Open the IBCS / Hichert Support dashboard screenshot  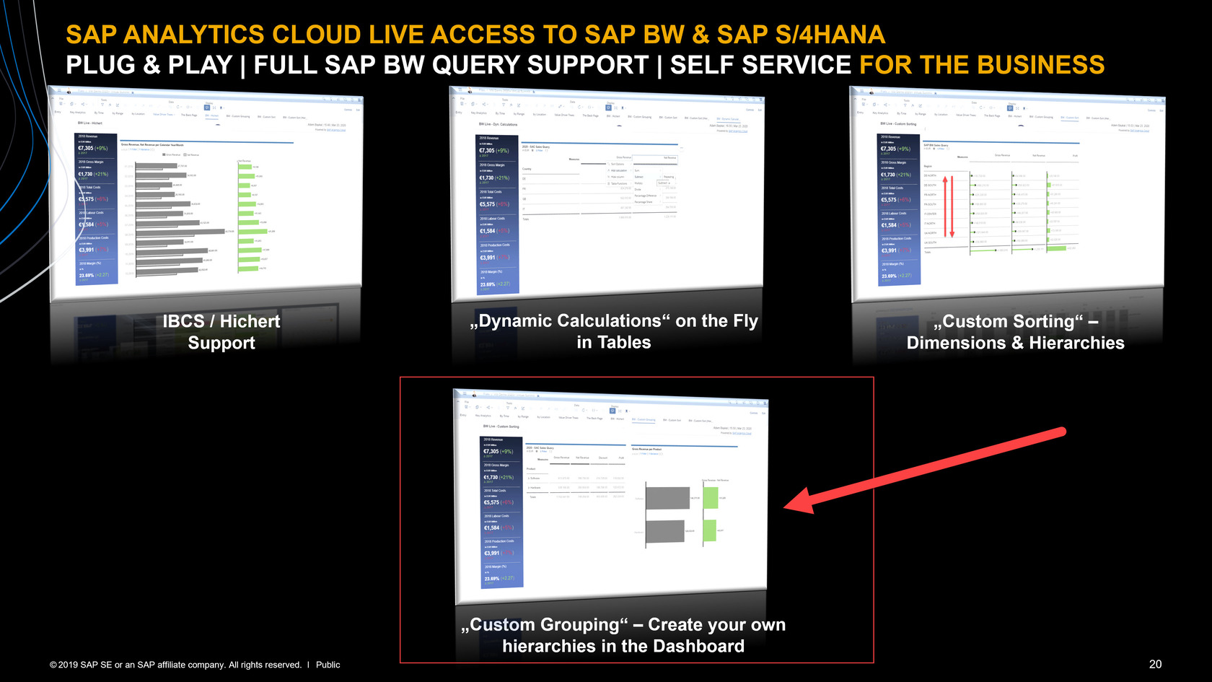pos(206,193)
